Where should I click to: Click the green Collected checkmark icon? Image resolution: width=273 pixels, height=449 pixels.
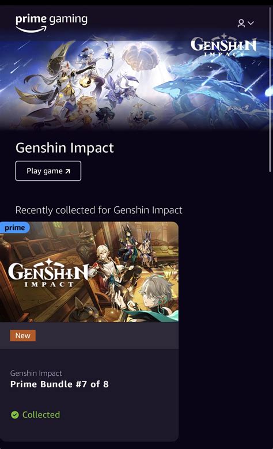point(15,414)
